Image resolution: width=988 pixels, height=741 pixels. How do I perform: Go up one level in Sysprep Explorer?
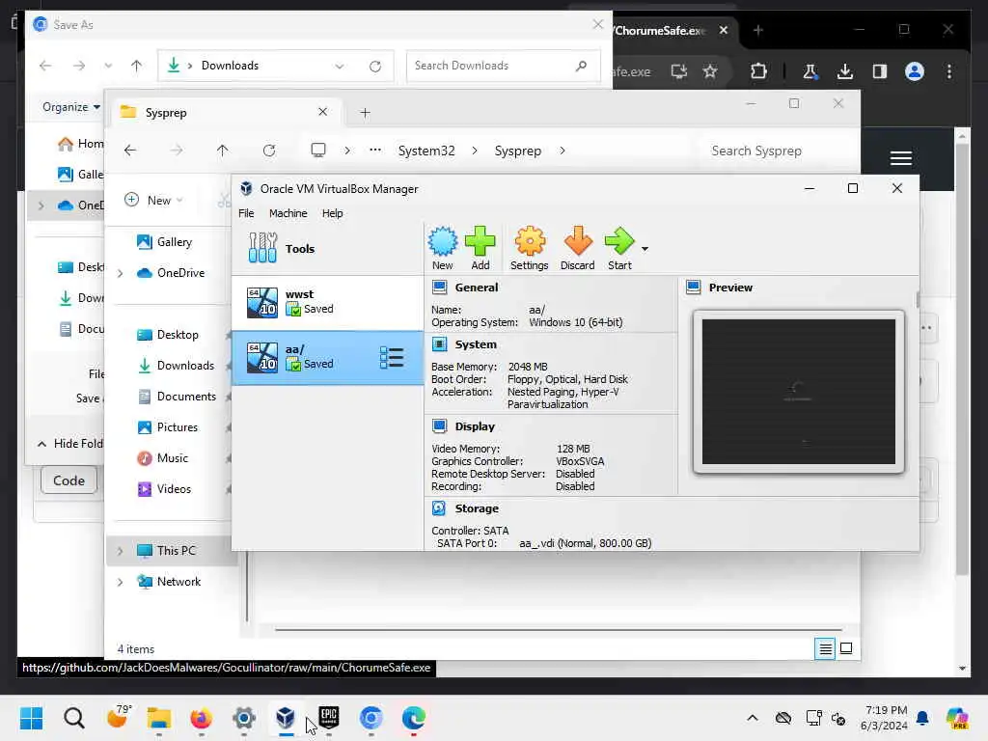tap(223, 151)
